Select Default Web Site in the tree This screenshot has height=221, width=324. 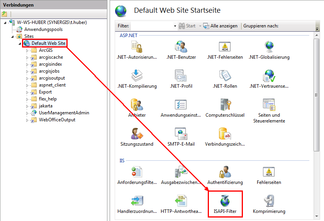click(48, 43)
